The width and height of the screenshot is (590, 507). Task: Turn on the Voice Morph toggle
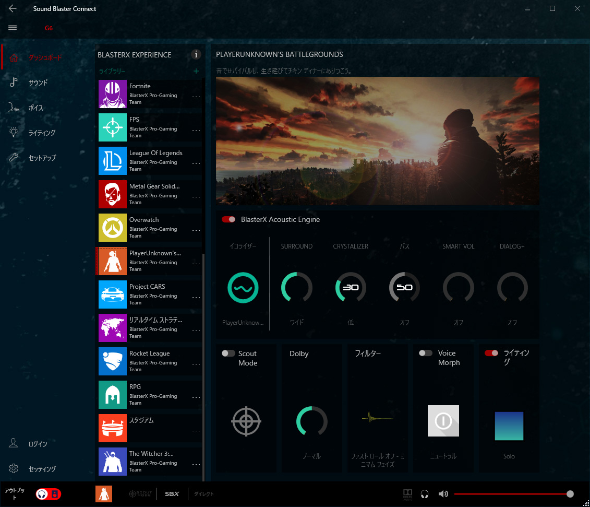pyautogui.click(x=426, y=353)
